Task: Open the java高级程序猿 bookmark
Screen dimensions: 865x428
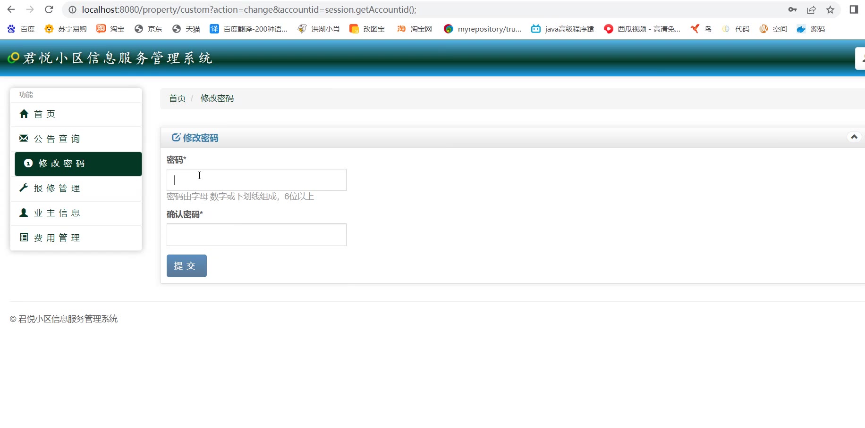Action: coord(562,29)
